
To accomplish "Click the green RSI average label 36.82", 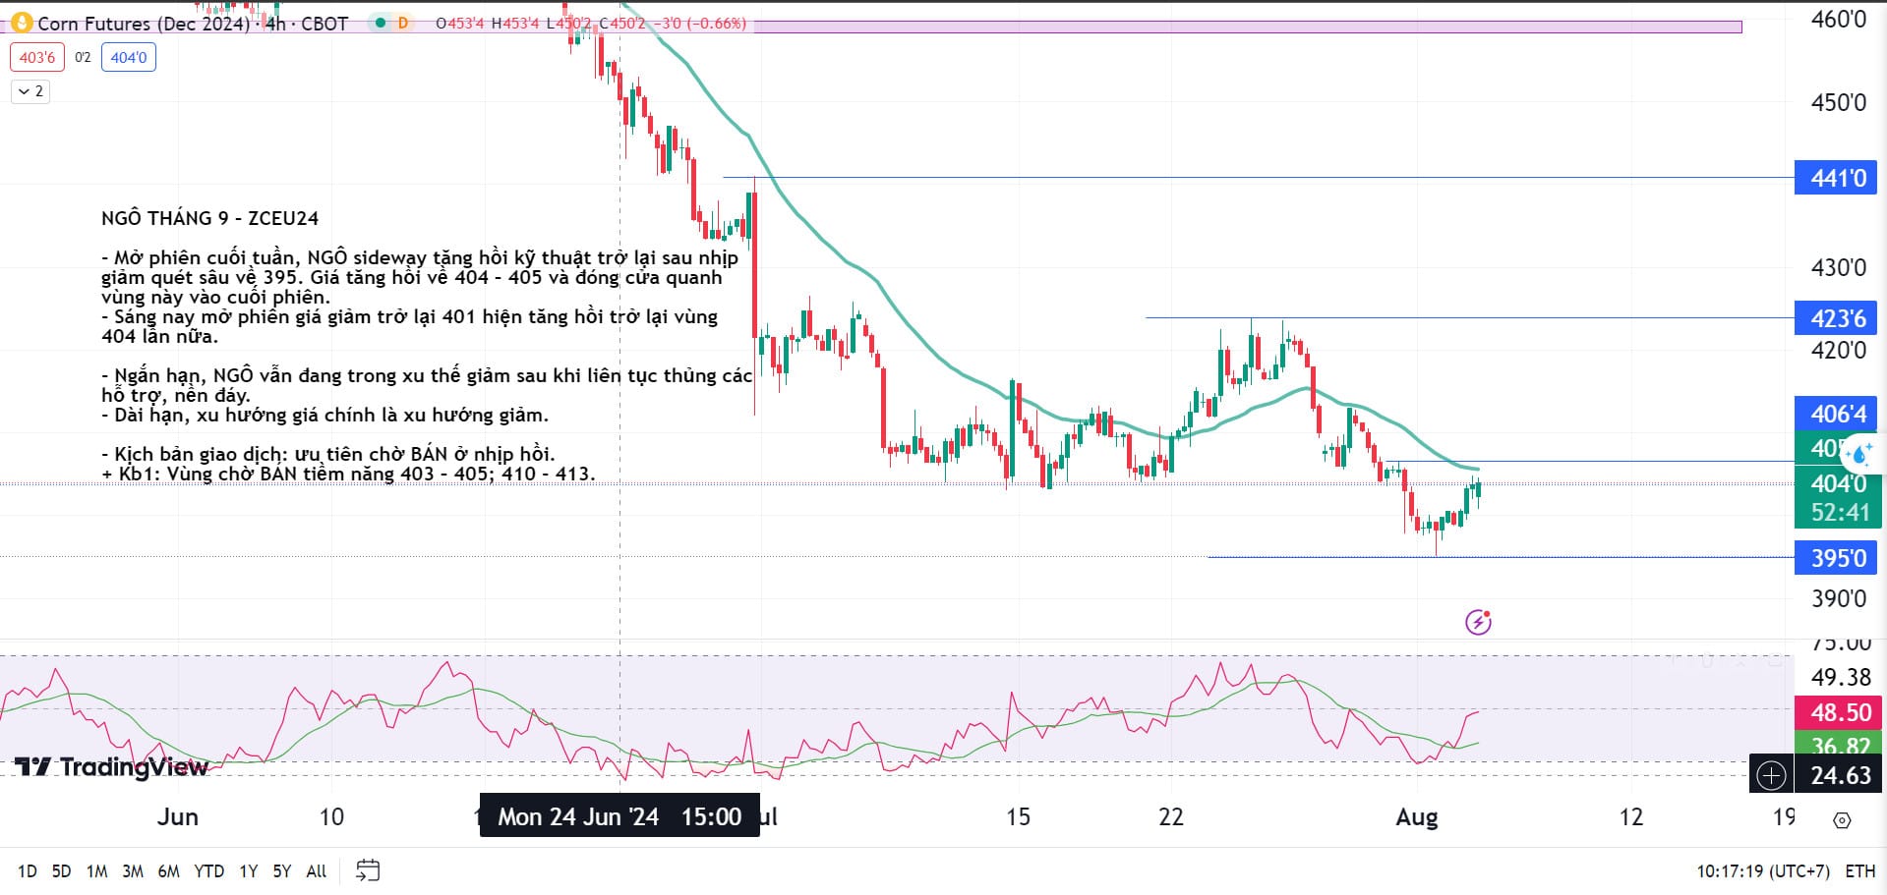I will click(x=1836, y=744).
